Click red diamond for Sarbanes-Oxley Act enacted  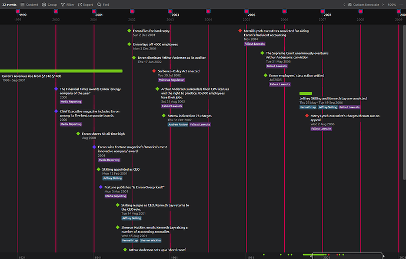[x=154, y=71]
